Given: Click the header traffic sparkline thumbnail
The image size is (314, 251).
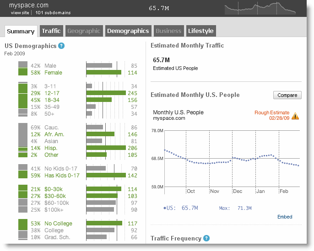Looking at the screenshot, I should 260,8.
